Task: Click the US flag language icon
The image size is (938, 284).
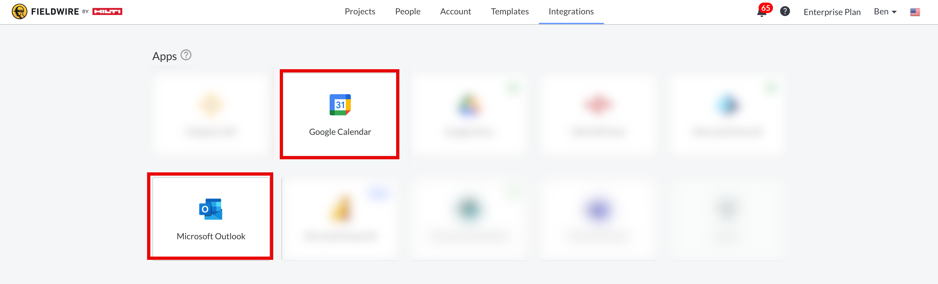Action: click(915, 12)
